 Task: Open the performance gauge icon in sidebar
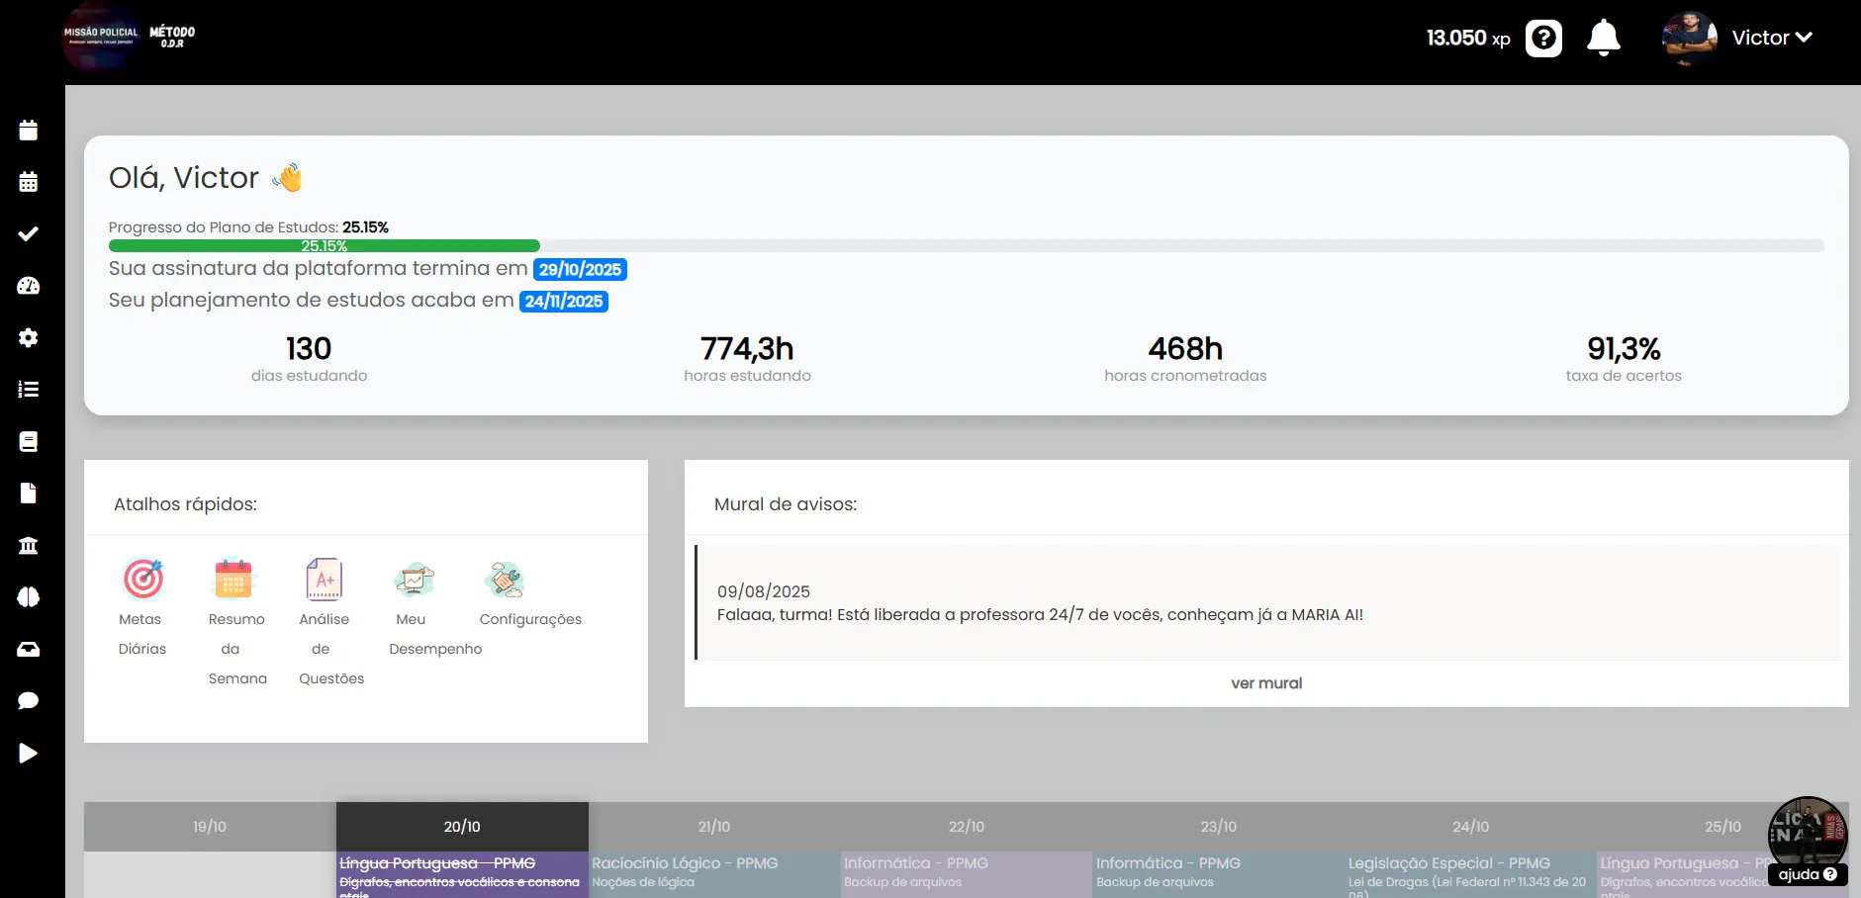pyautogui.click(x=28, y=286)
